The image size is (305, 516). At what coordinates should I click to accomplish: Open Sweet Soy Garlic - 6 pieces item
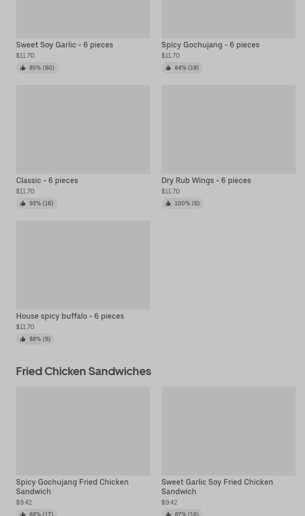click(64, 45)
